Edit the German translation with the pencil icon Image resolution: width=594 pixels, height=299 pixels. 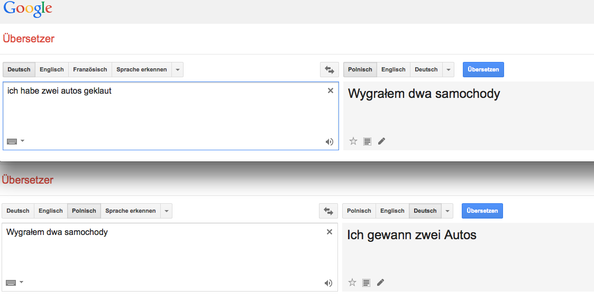click(381, 283)
